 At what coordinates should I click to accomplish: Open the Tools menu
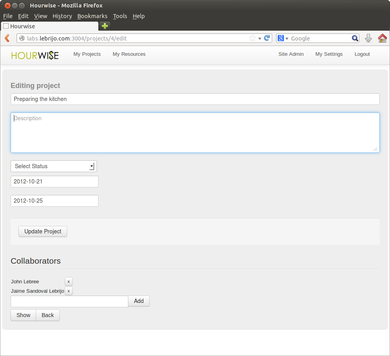pos(120,16)
